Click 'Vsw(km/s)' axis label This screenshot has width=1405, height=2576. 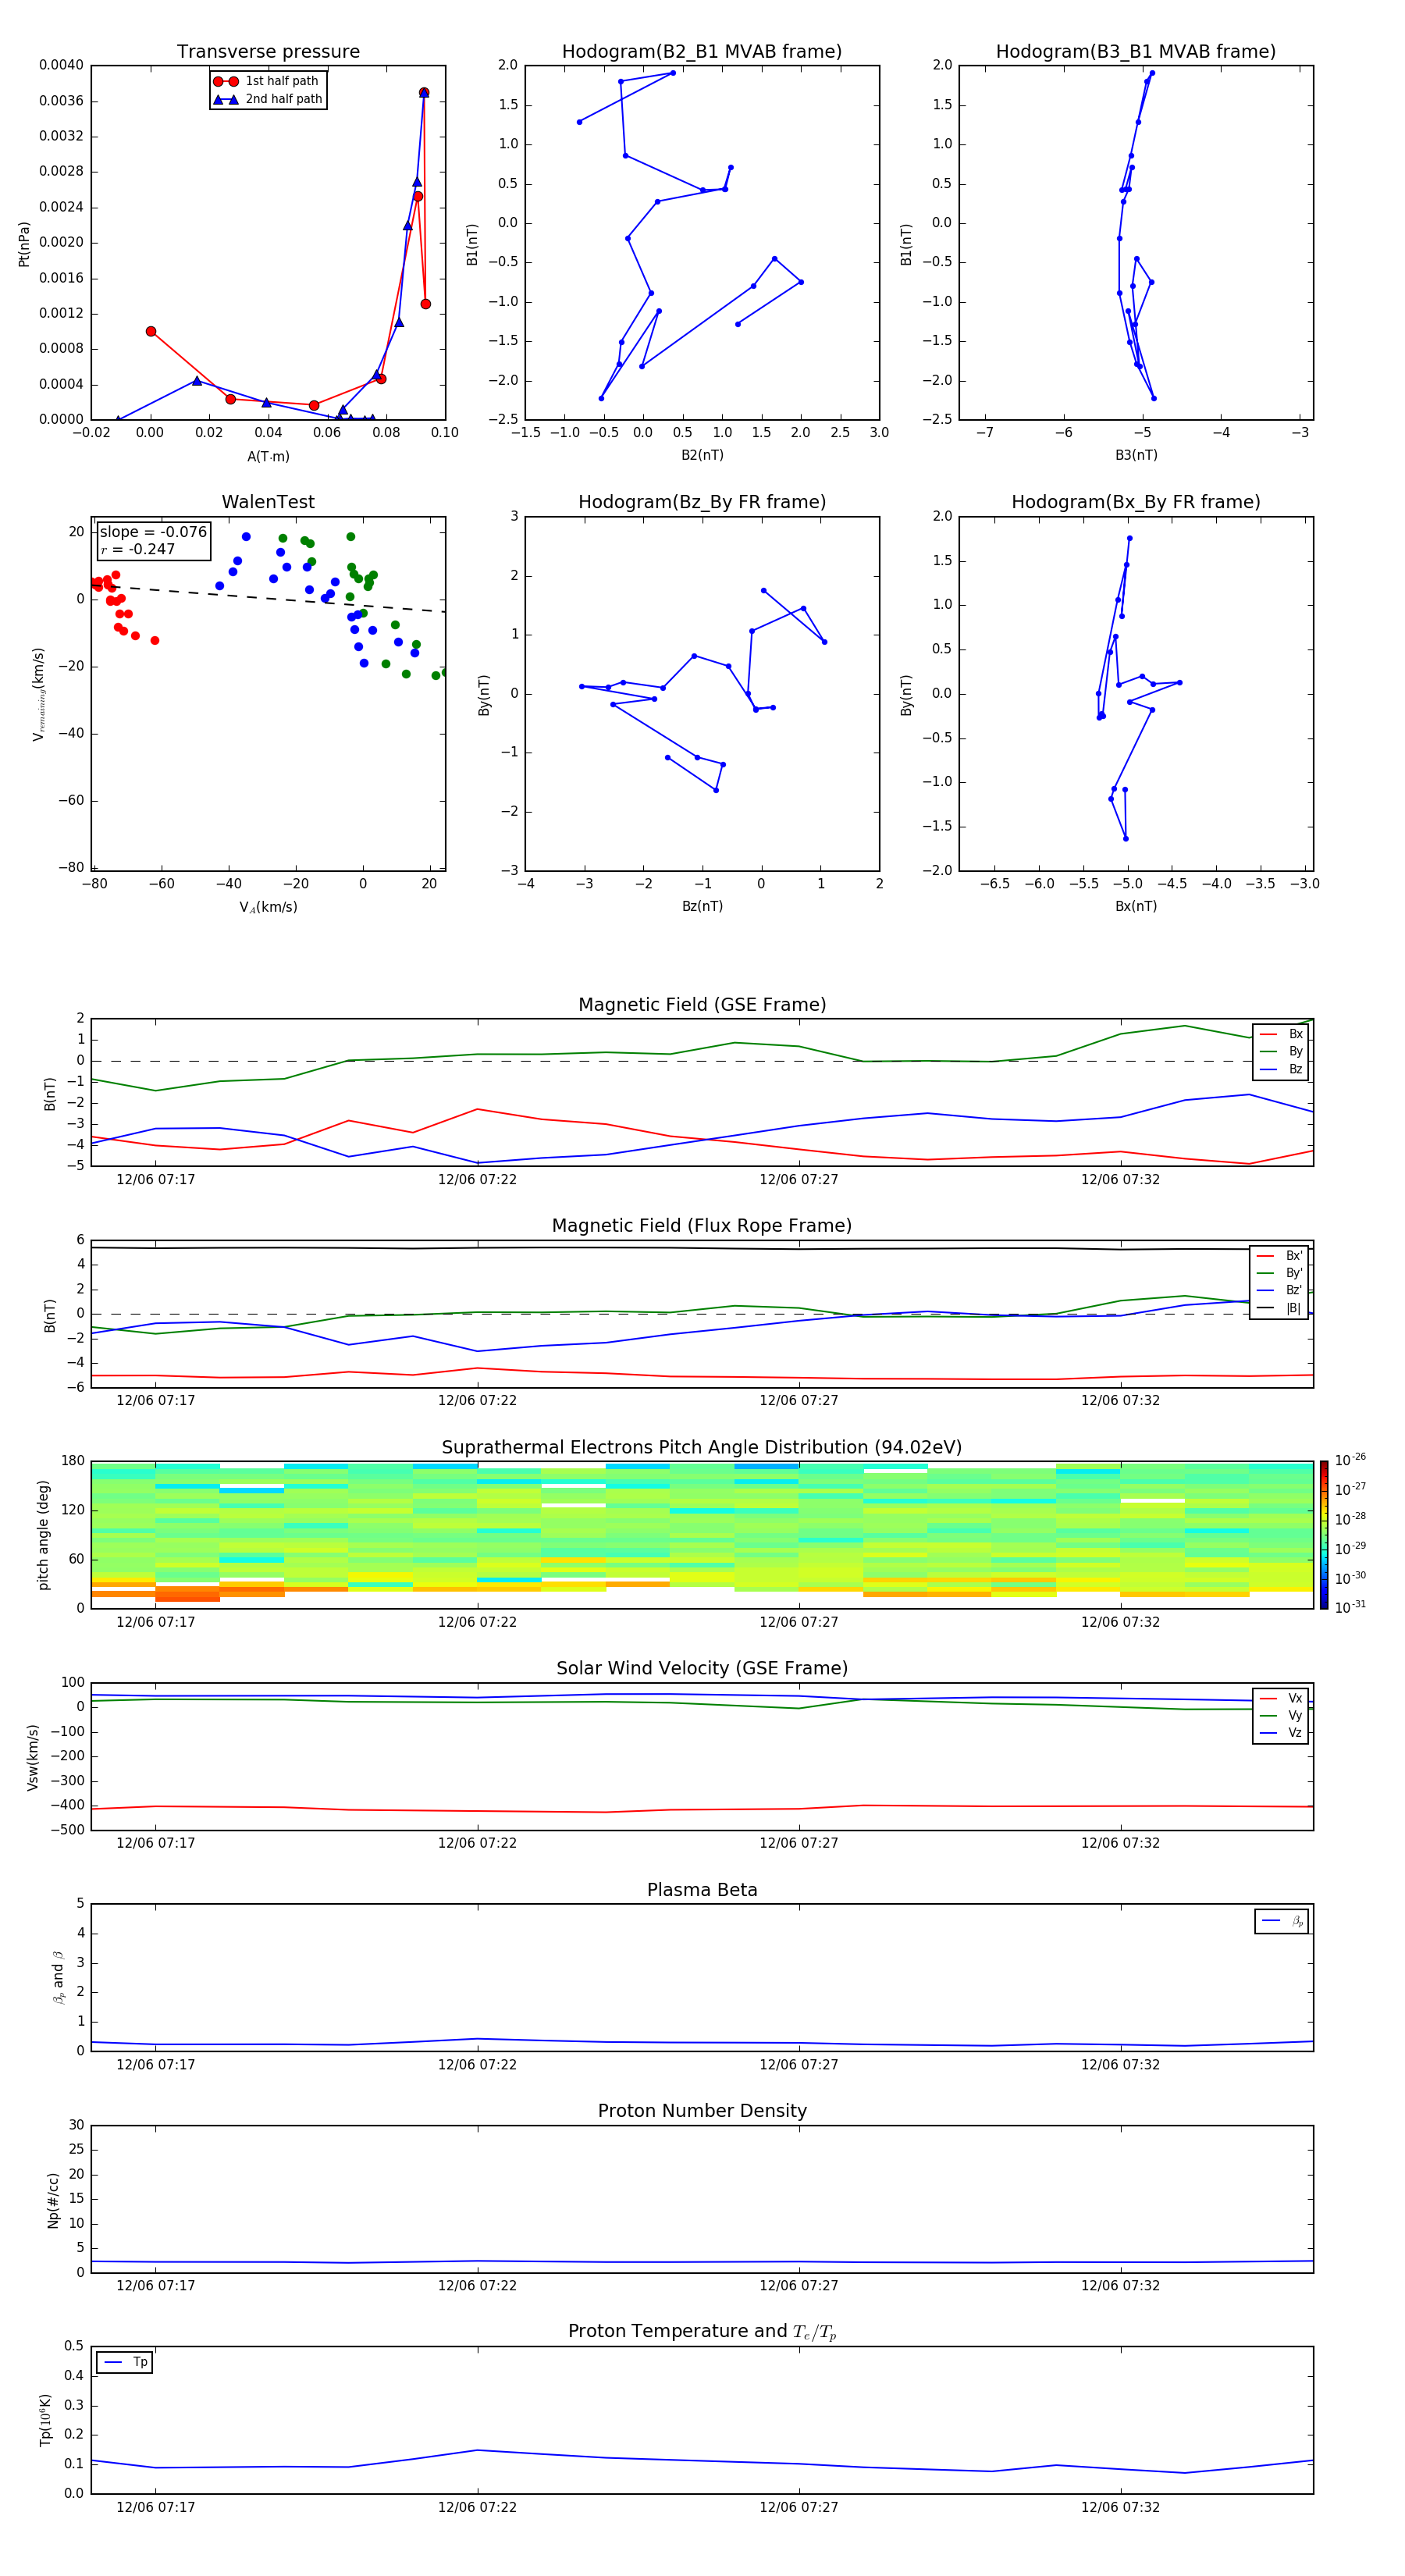pos(32,1757)
